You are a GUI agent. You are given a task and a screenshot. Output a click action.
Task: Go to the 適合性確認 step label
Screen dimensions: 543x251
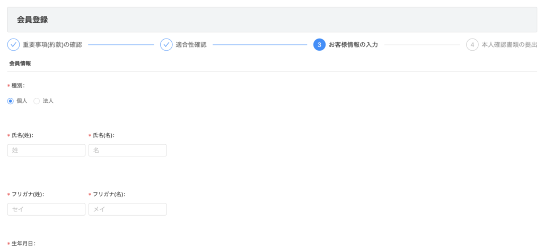point(191,45)
